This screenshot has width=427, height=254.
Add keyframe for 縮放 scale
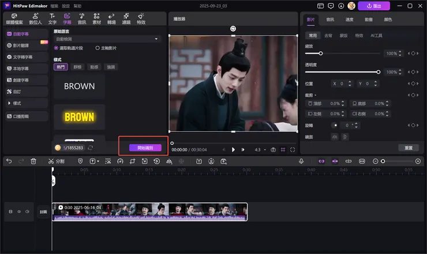click(x=413, y=54)
